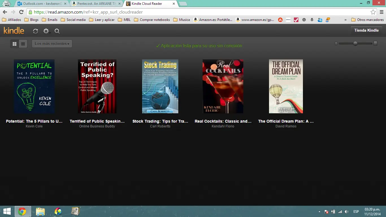
Task: Click the Chrome icon in the taskbar
Action: point(22,211)
